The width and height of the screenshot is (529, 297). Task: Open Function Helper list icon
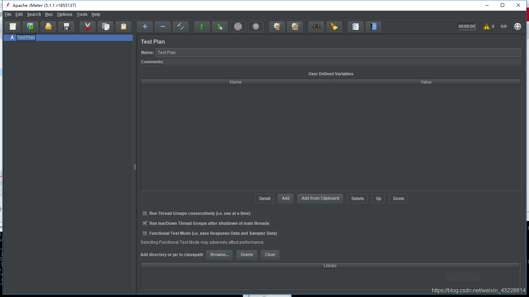[356, 26]
